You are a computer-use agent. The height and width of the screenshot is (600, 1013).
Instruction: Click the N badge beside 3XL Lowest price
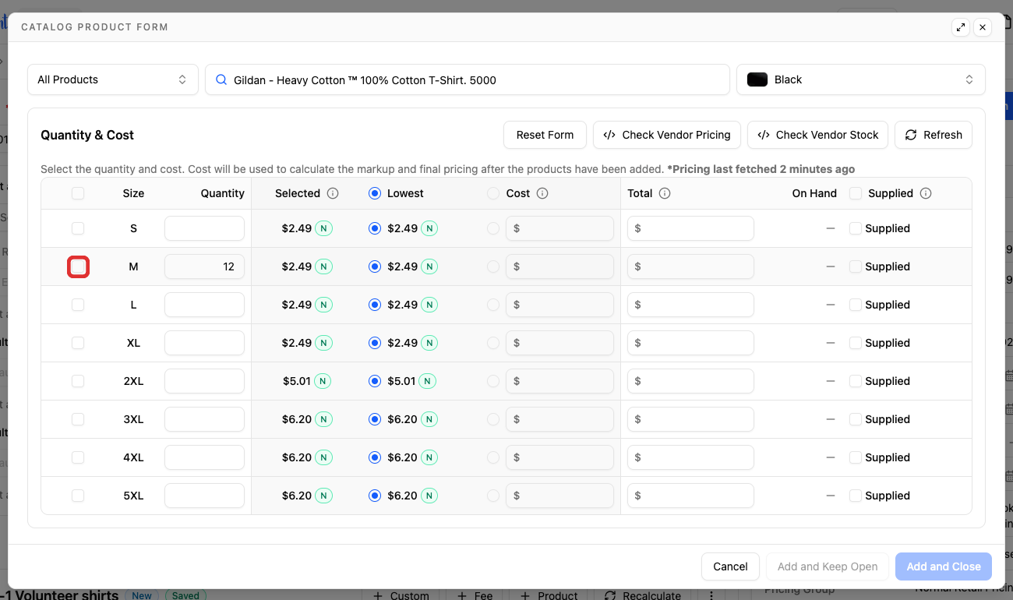[x=429, y=419]
